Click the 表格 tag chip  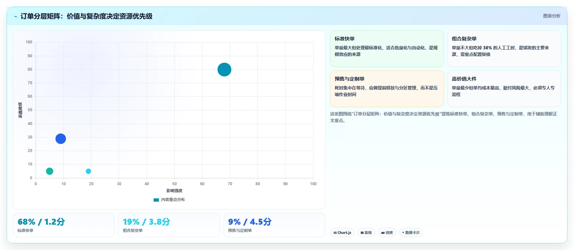(x=366, y=233)
